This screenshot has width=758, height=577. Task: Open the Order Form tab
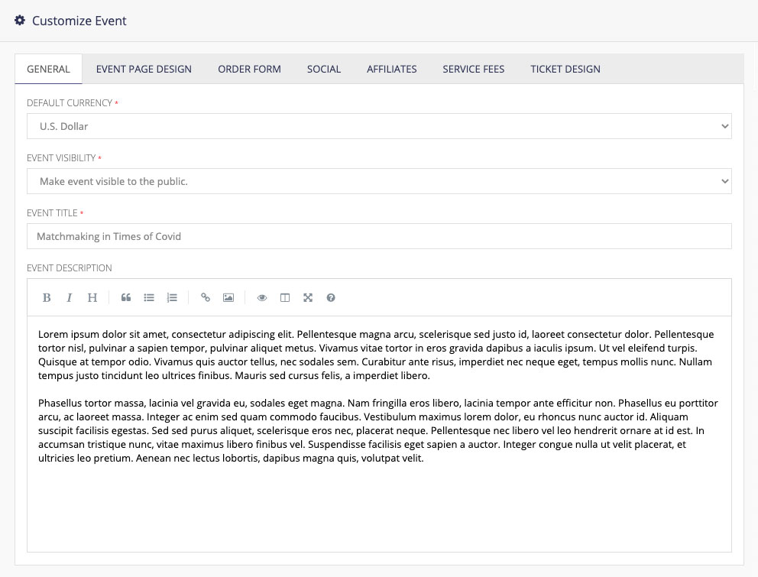coord(249,69)
